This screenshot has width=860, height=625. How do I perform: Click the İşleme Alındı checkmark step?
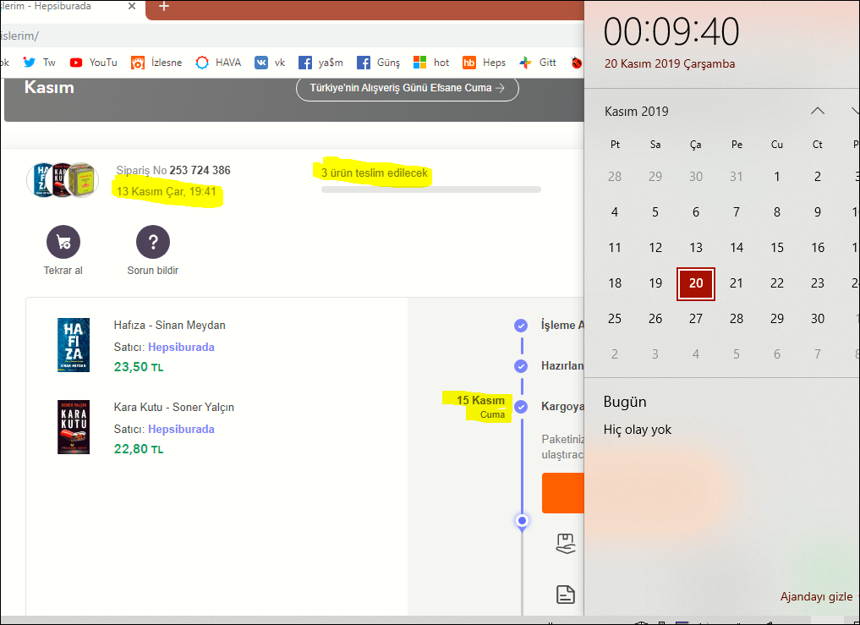coord(521,326)
